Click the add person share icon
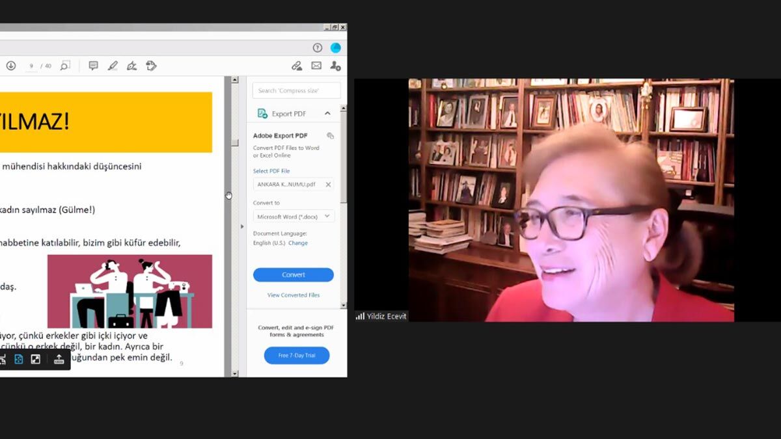Image resolution: width=781 pixels, height=439 pixels. pos(335,66)
